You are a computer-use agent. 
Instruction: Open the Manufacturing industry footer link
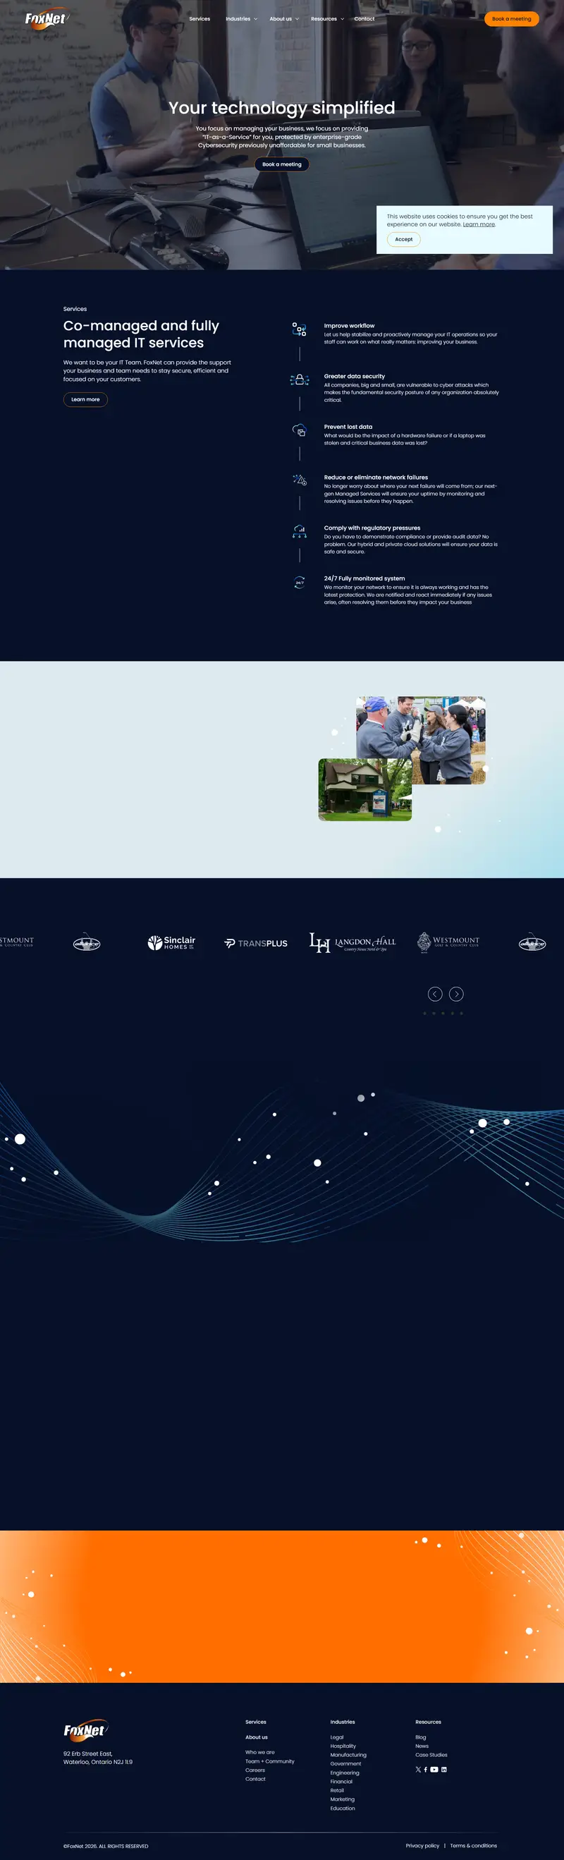pyautogui.click(x=349, y=1755)
